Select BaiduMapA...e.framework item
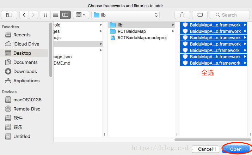This screenshot has width=252, height=155. click(x=214, y=25)
